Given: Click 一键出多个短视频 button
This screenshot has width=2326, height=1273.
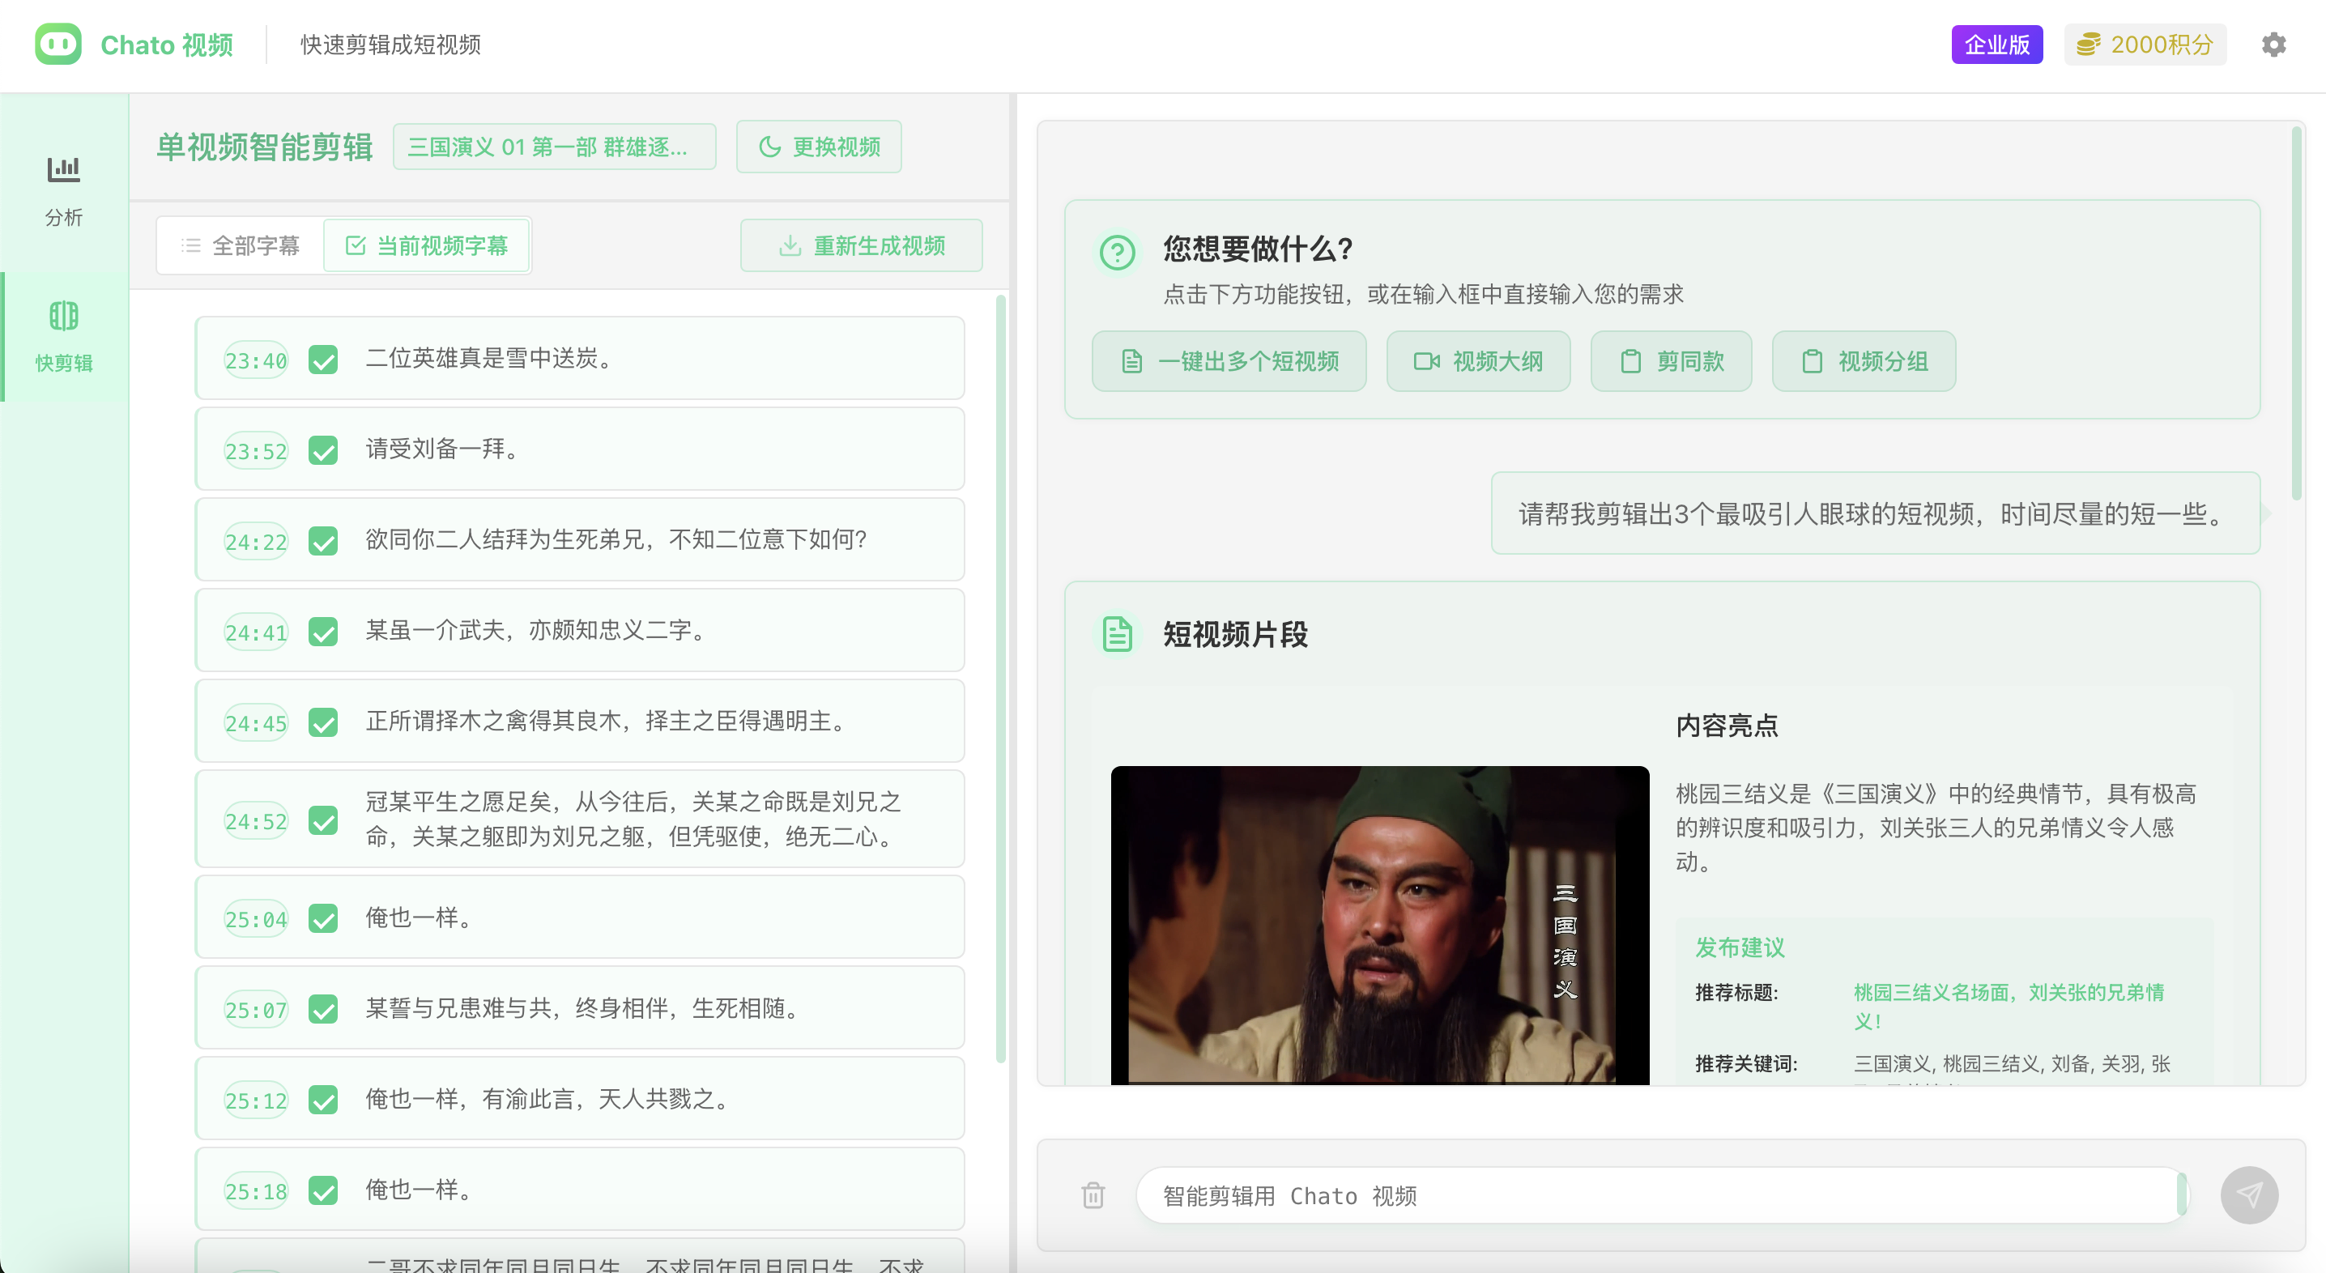Looking at the screenshot, I should tap(1228, 361).
